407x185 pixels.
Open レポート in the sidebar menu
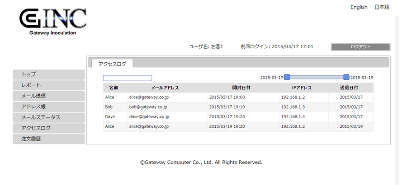click(x=49, y=85)
